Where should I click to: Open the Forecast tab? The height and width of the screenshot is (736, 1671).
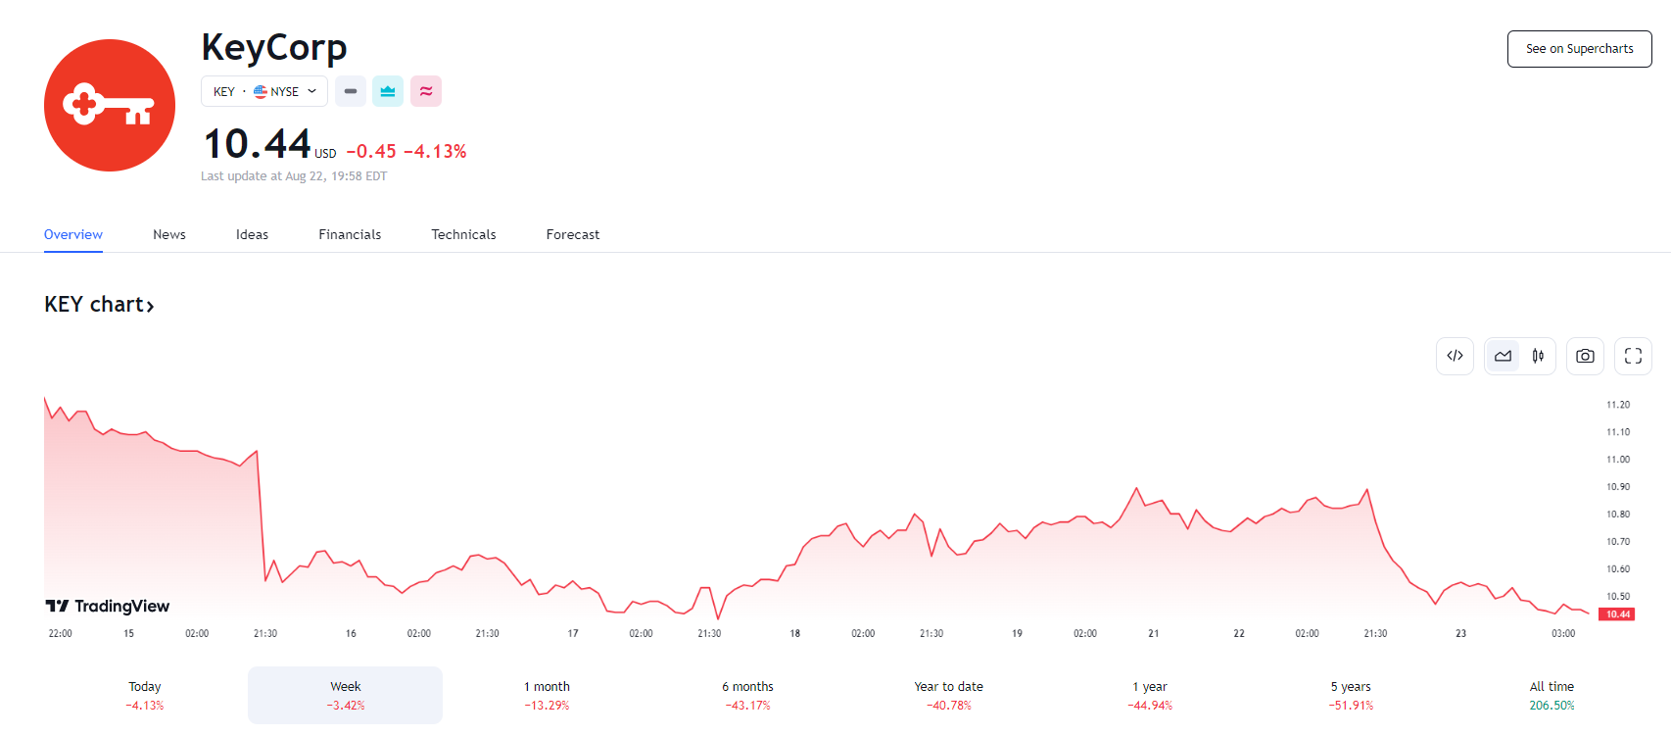tap(573, 234)
